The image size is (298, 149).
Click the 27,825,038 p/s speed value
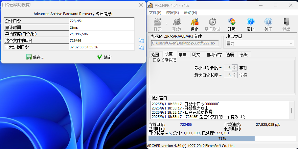[x=268, y=124]
